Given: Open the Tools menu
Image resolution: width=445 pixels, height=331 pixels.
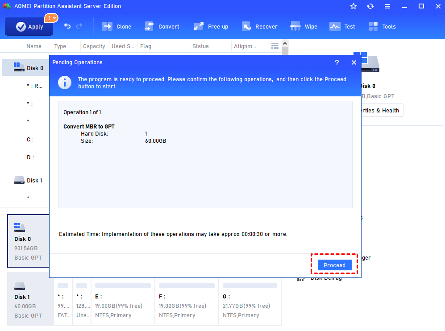Looking at the screenshot, I should coord(382,27).
